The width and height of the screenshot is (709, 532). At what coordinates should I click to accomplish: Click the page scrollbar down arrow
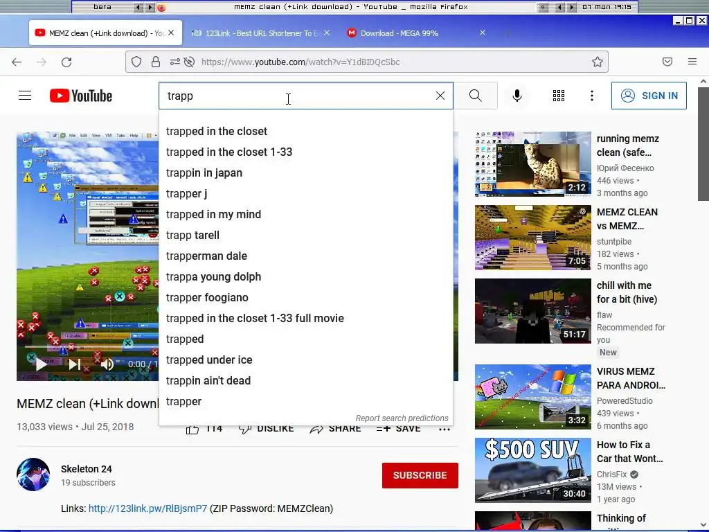[703, 524]
